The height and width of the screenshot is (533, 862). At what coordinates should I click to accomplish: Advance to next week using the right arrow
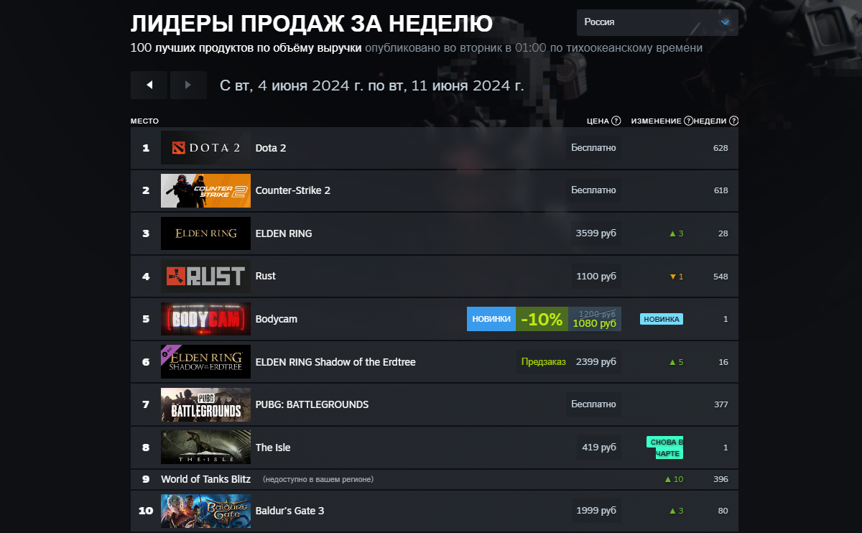pyautogui.click(x=188, y=85)
